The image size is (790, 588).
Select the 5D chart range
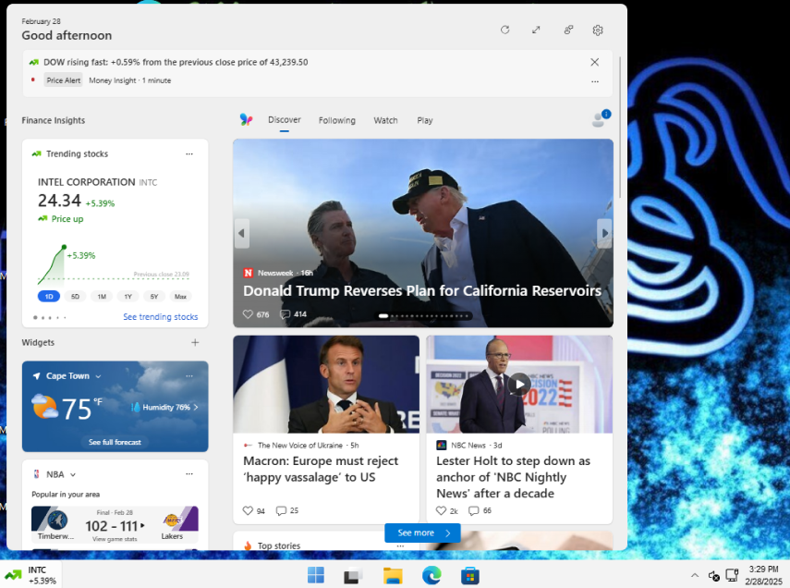[75, 297]
